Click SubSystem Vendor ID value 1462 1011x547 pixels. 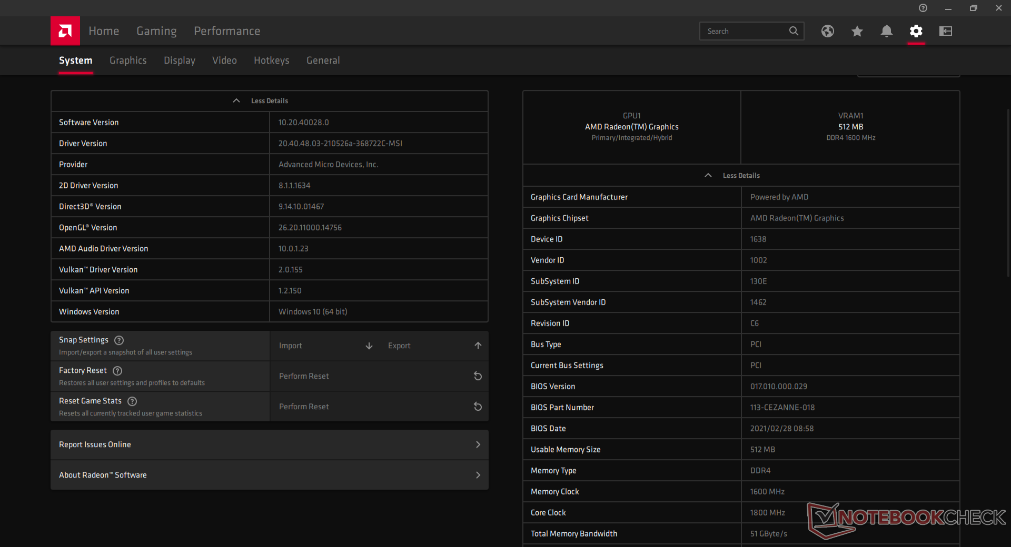point(758,302)
